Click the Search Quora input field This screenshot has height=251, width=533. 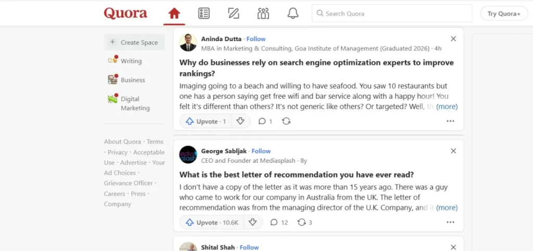pyautogui.click(x=396, y=14)
